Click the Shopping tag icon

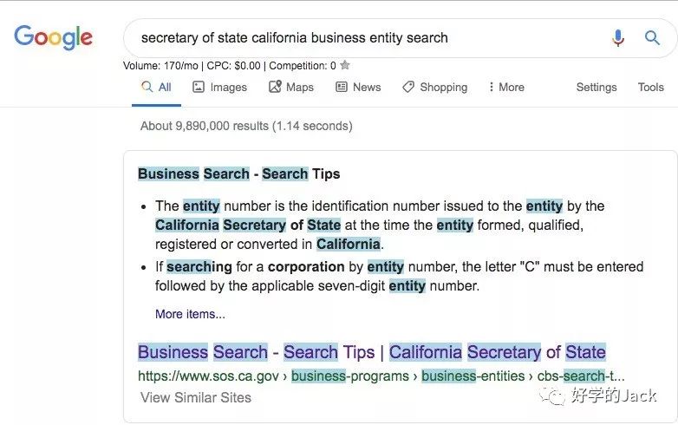point(409,87)
